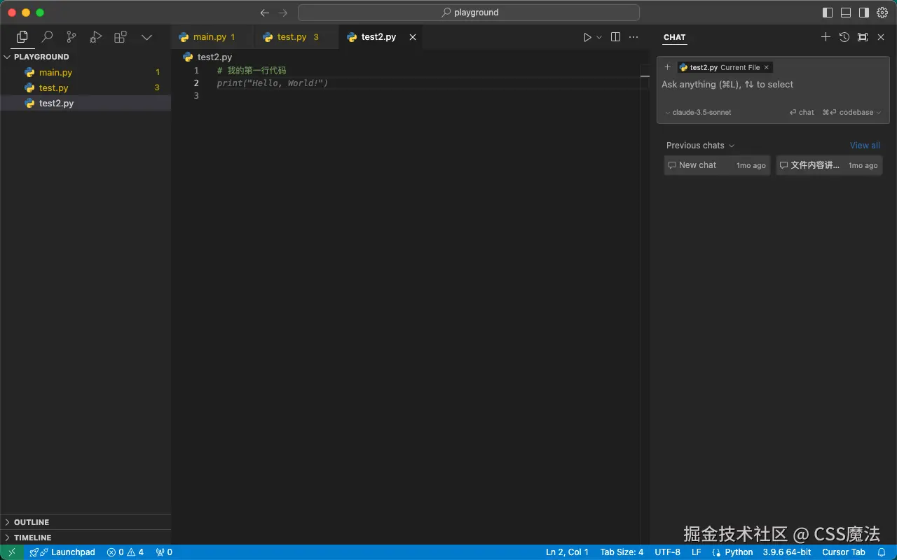Show additional views chevron in activity bar
This screenshot has width=897, height=560.
pos(146,37)
